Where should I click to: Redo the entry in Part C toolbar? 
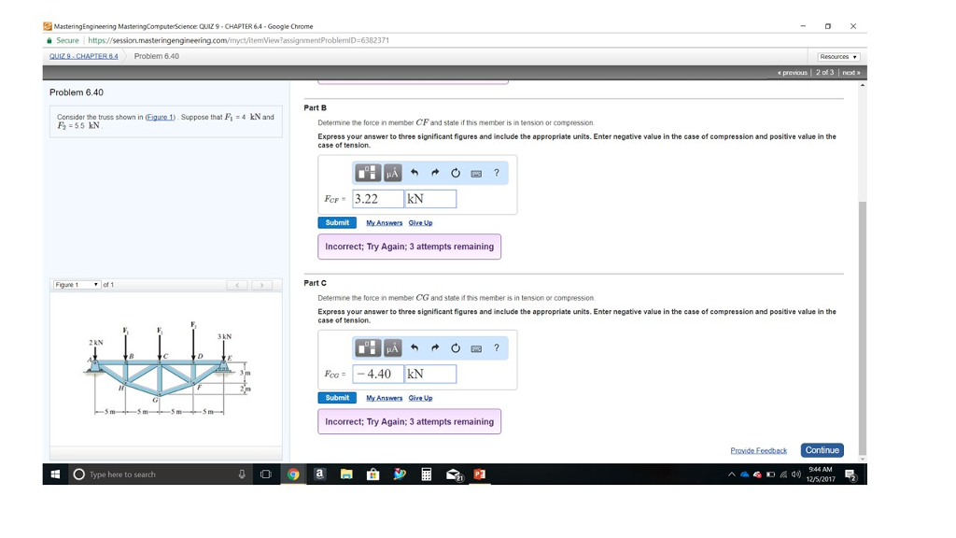coord(433,347)
